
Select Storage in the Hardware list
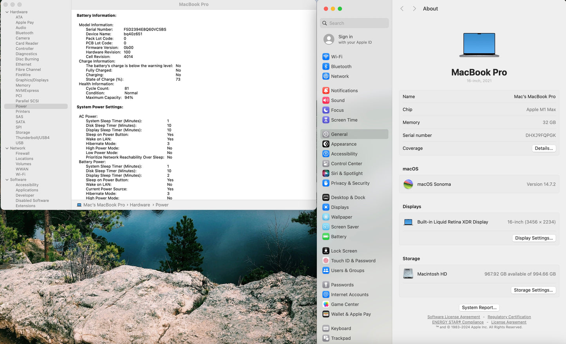coord(23,132)
